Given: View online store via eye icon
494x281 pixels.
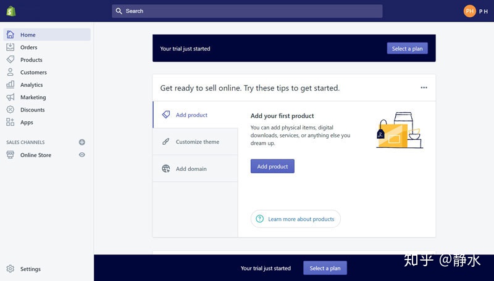Looking at the screenshot, I should pos(82,155).
